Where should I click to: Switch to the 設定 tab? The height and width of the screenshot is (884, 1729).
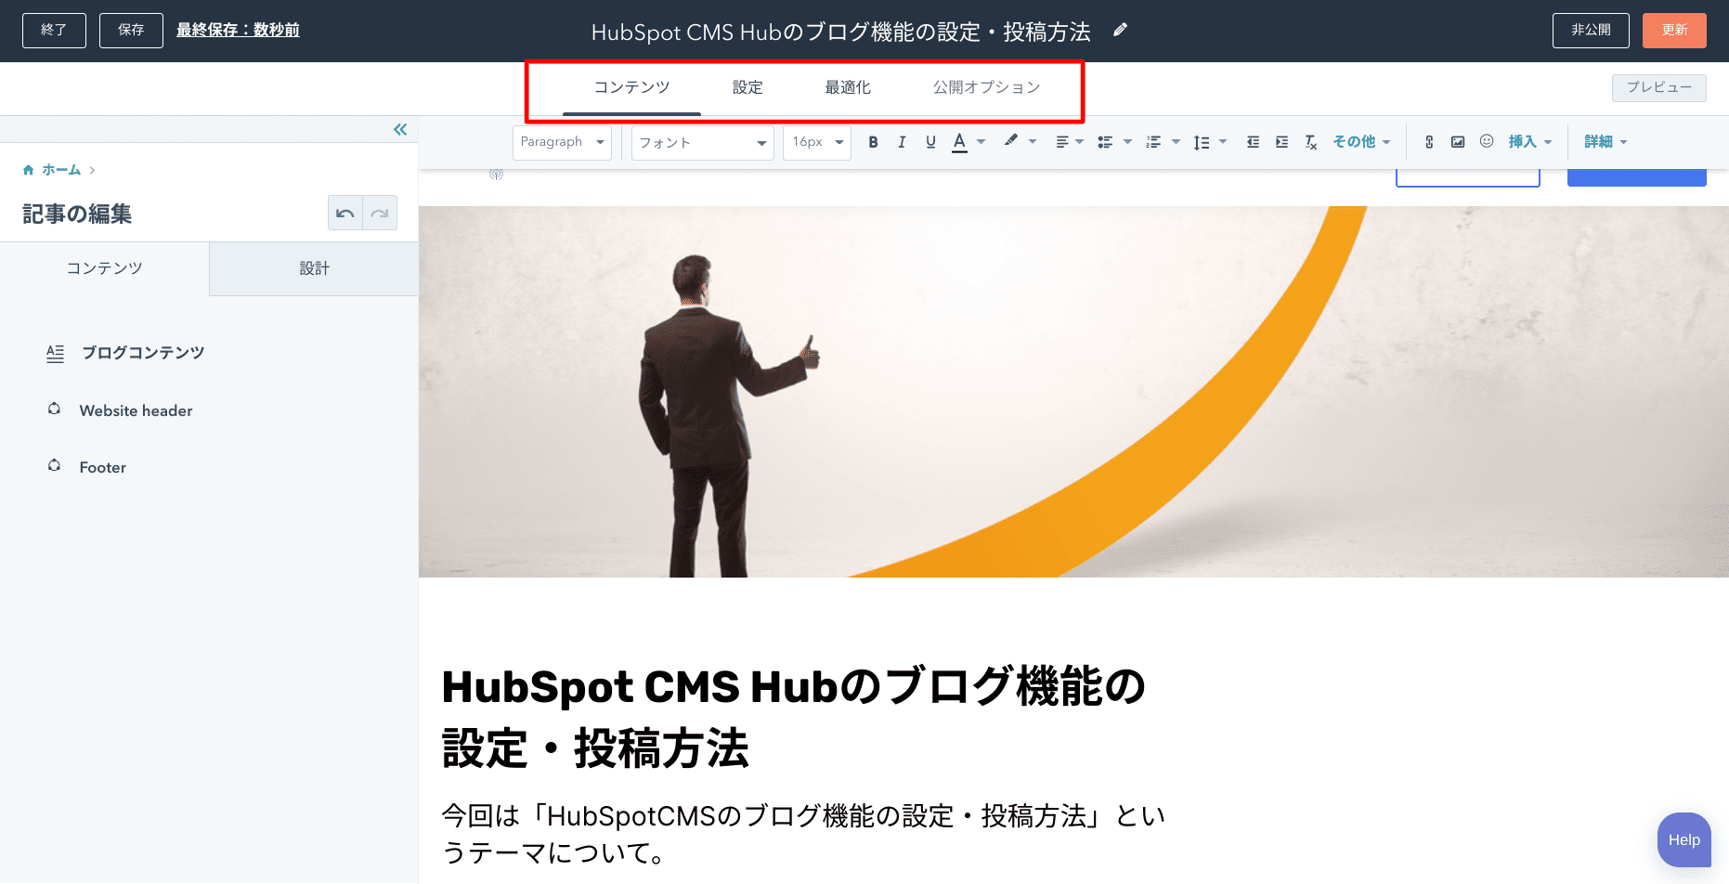(747, 87)
